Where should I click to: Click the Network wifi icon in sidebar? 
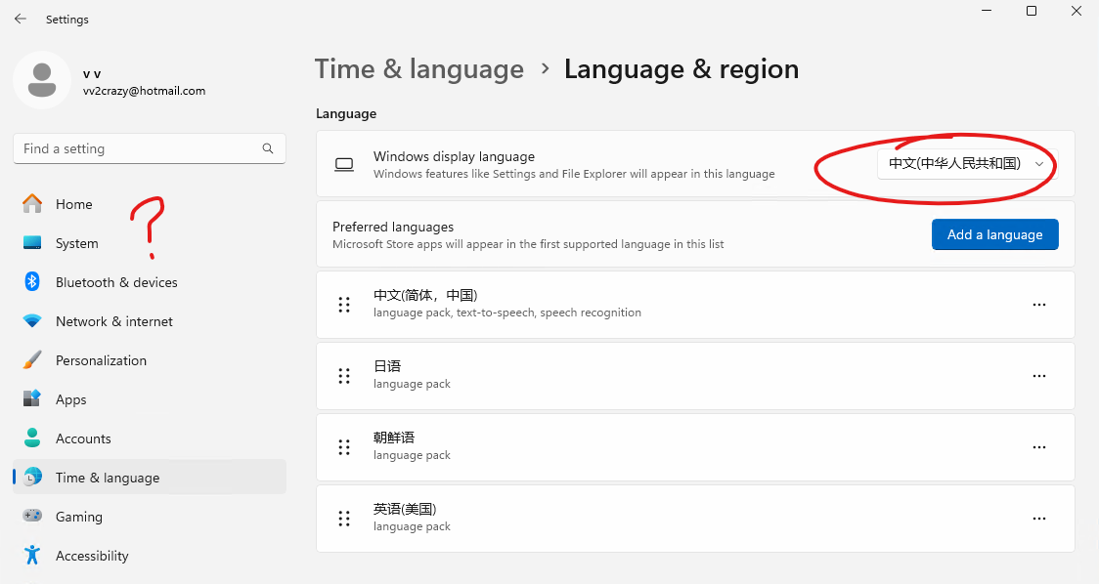[32, 320]
